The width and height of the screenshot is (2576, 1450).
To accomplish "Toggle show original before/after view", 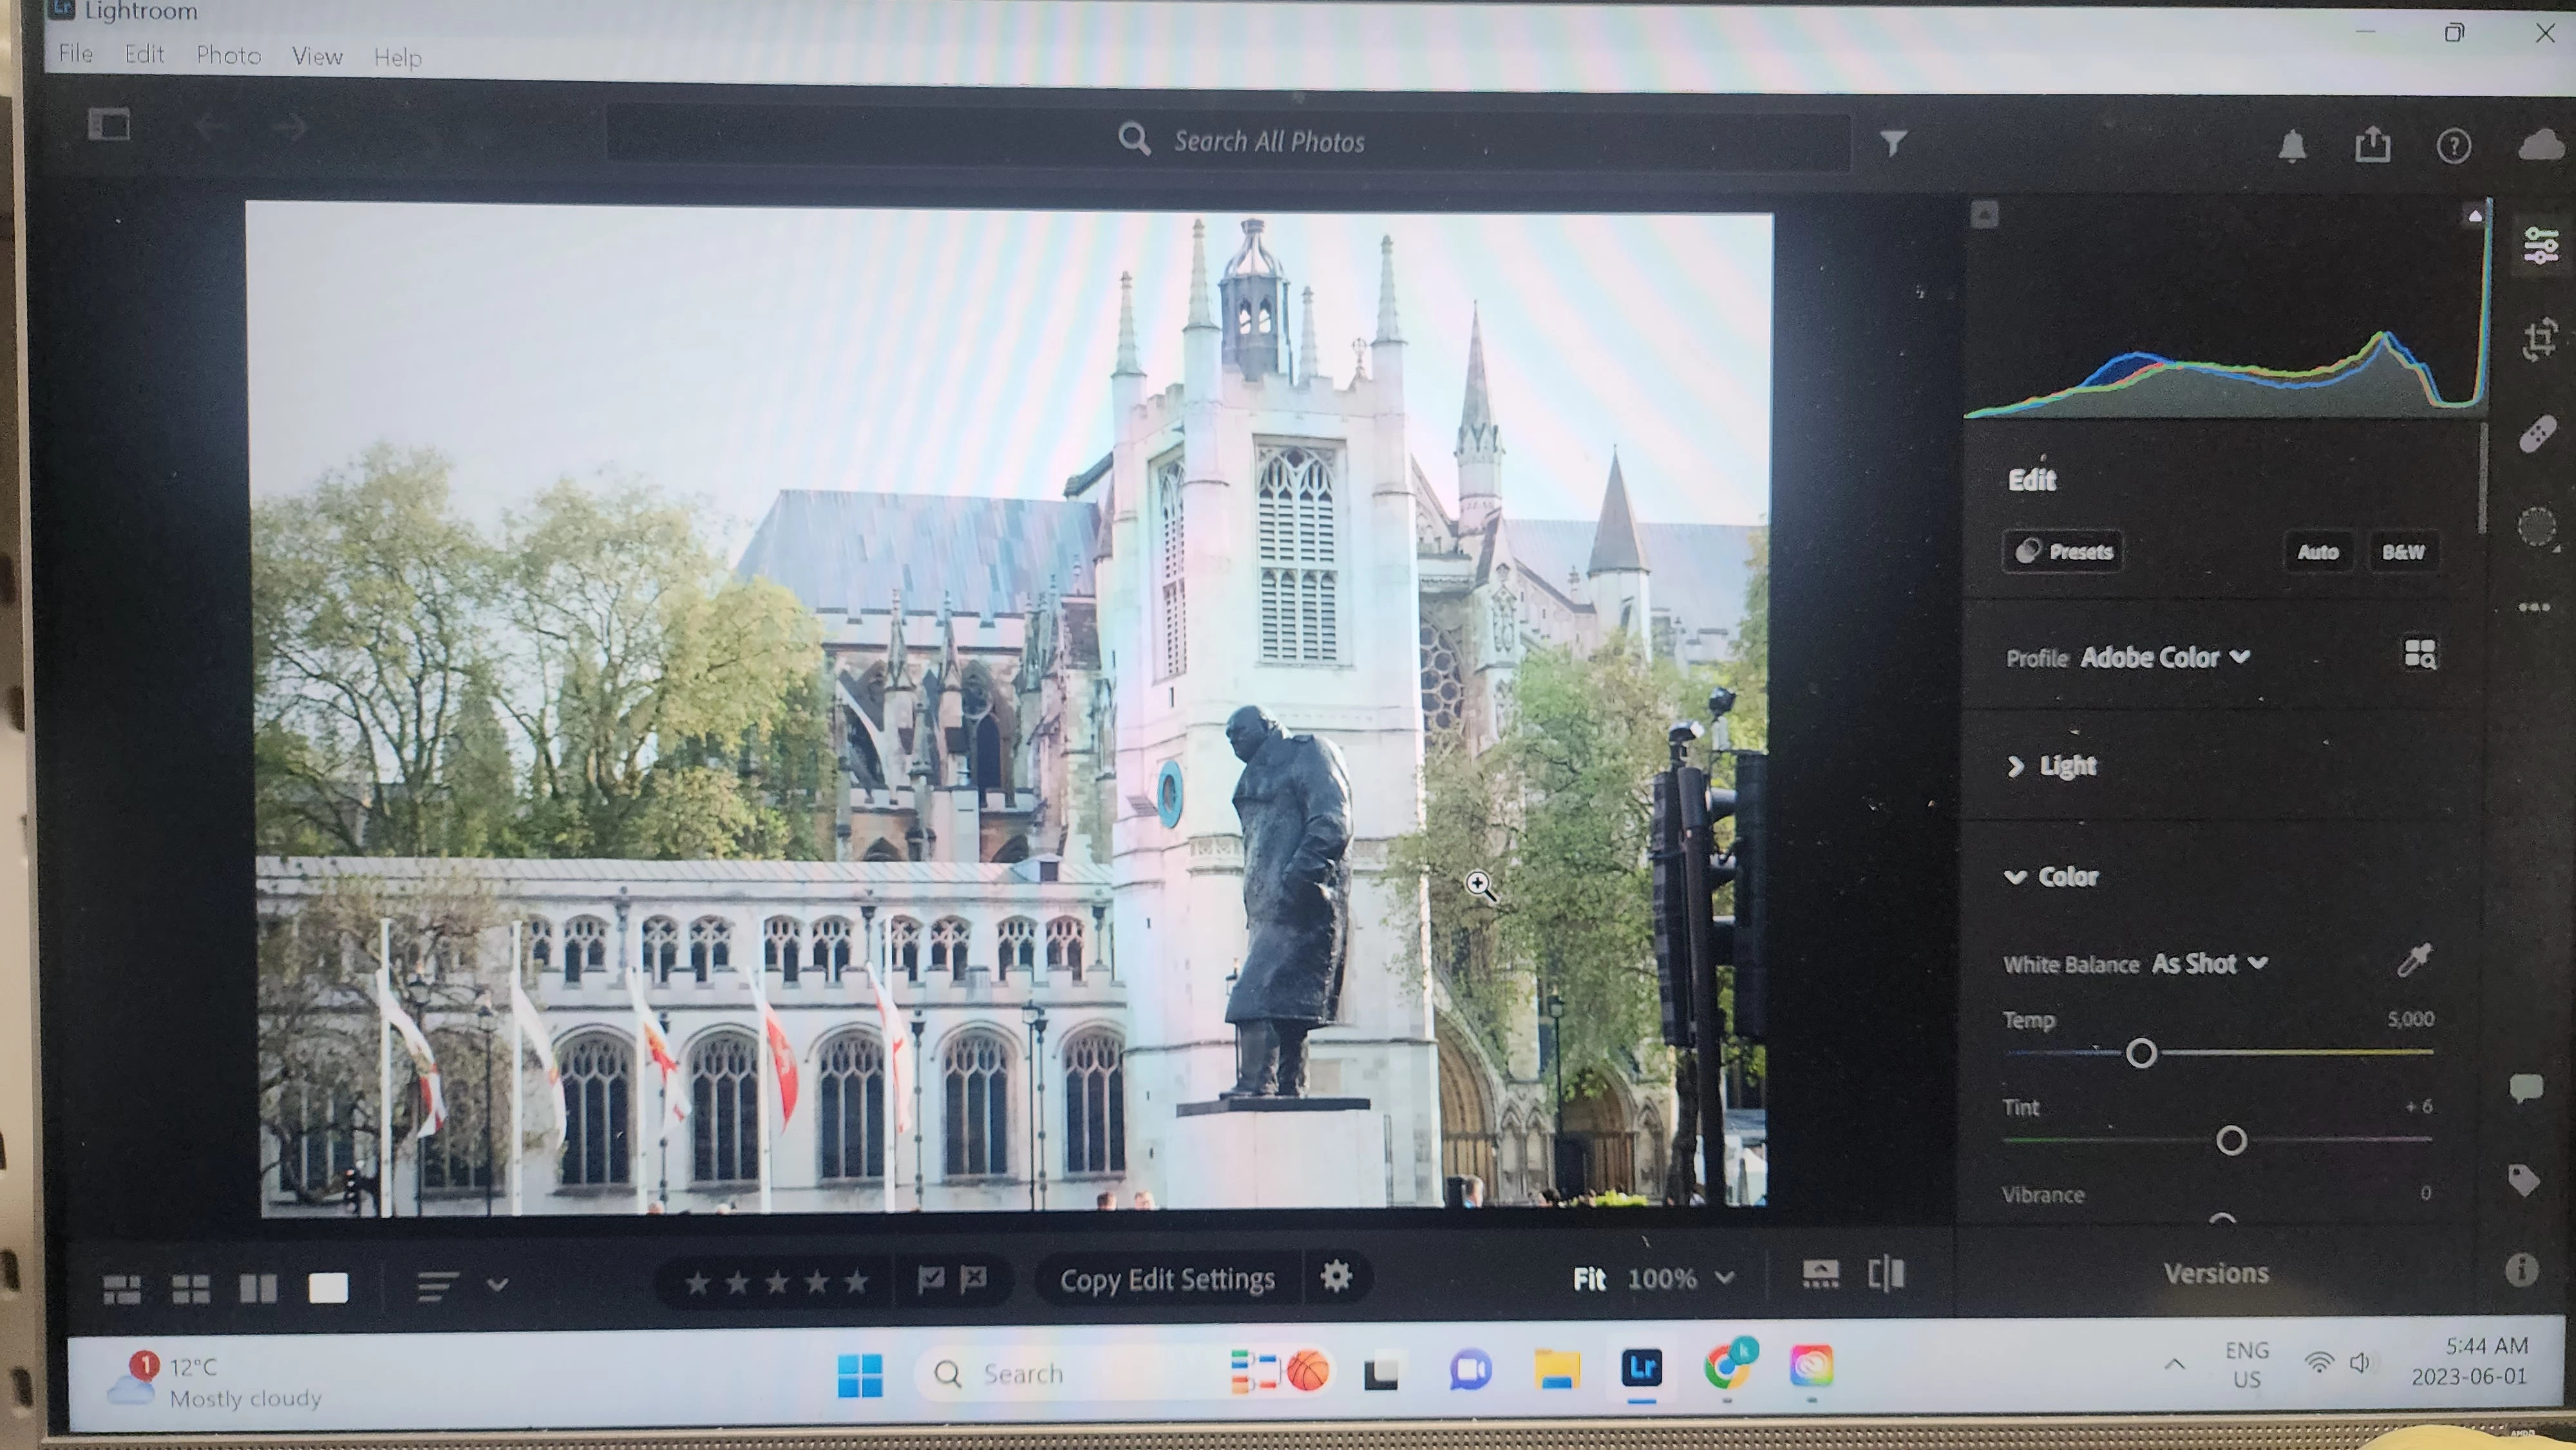I will pos(1886,1274).
